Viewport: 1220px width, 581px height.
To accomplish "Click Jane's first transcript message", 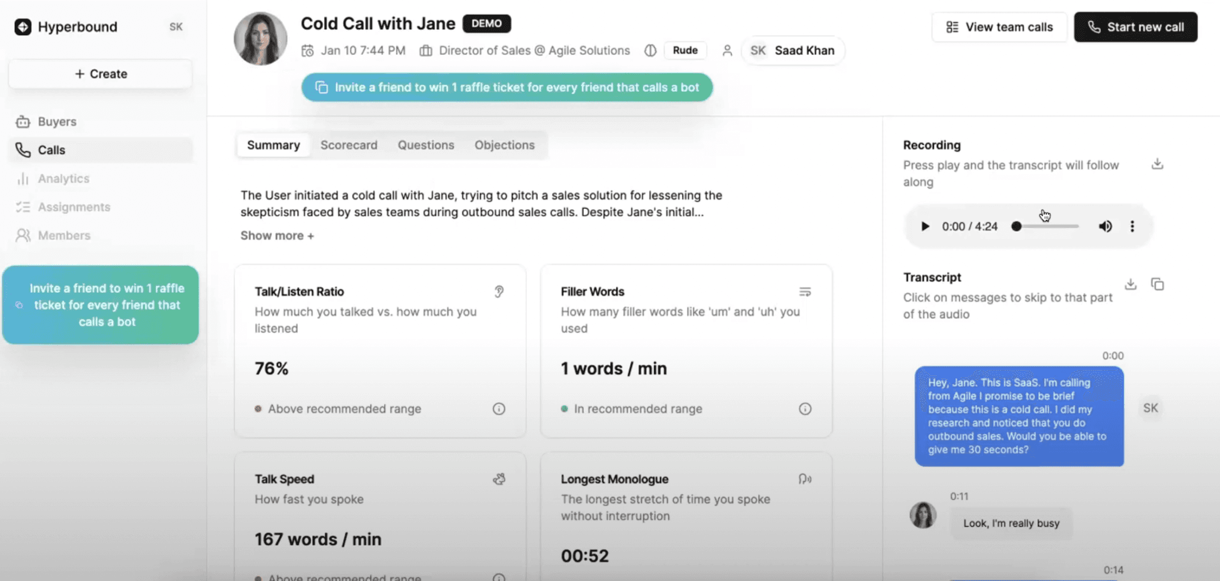I will pyautogui.click(x=1011, y=523).
